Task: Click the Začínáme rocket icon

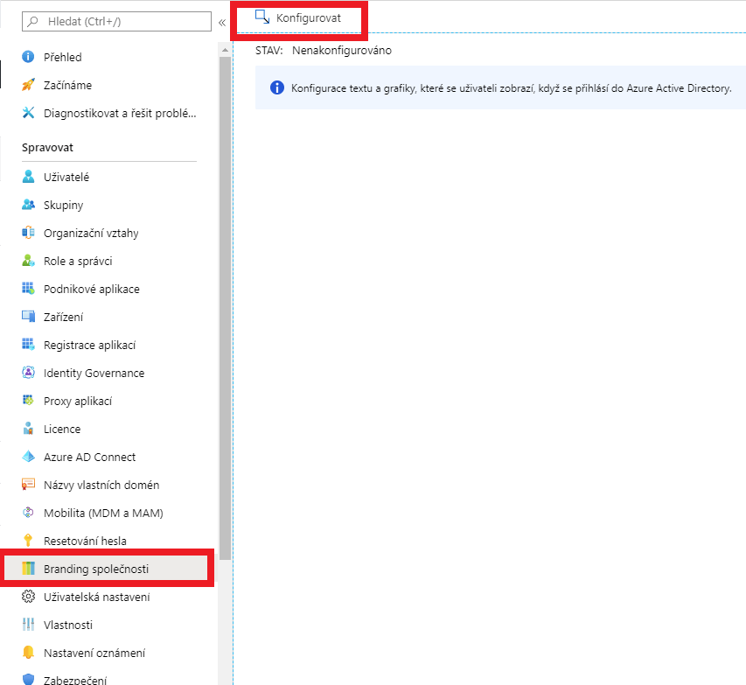Action: point(28,85)
